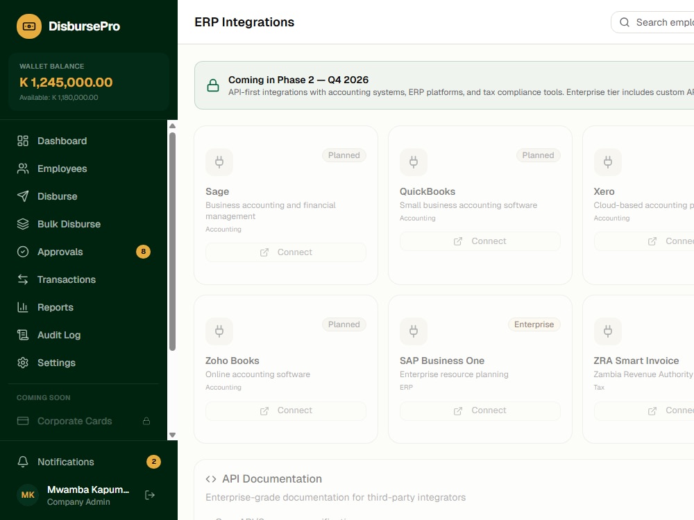The image size is (694, 520).
Task: Click the Corporate Cards card icon
Action: (x=23, y=421)
